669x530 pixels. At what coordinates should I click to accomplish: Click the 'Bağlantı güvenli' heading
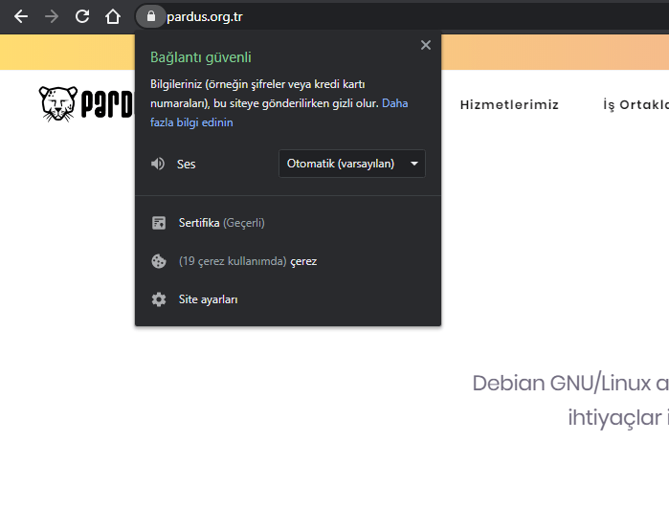[x=201, y=57]
